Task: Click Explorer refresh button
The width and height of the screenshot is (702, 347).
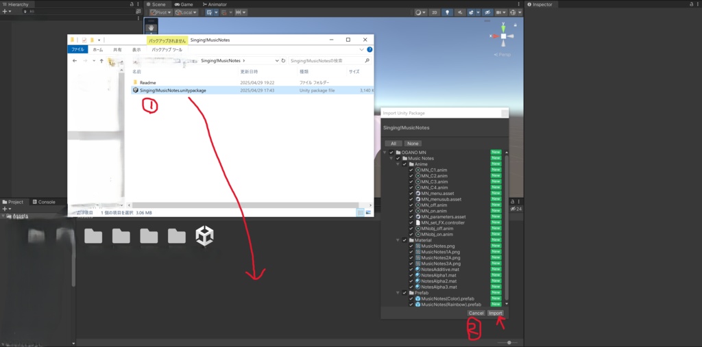Action: (x=283, y=60)
